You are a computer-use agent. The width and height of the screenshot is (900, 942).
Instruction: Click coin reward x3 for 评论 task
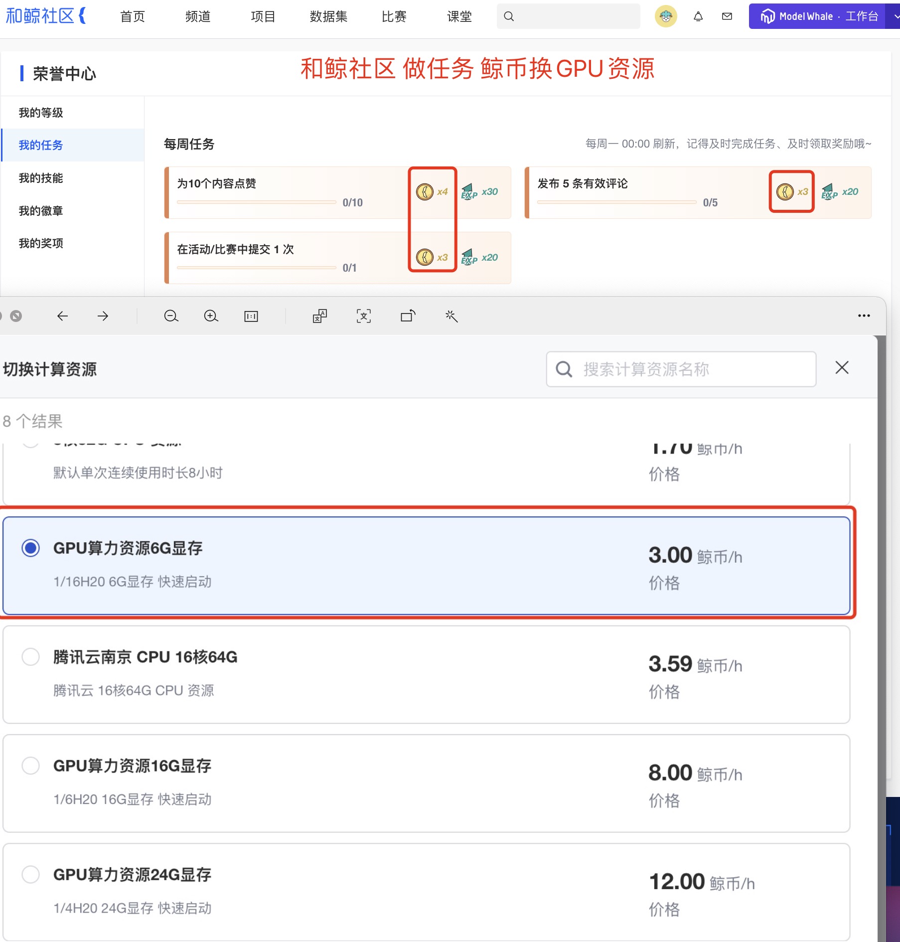coord(792,192)
